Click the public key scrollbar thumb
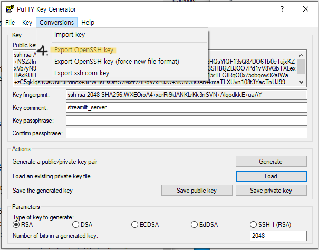 tap(301, 67)
